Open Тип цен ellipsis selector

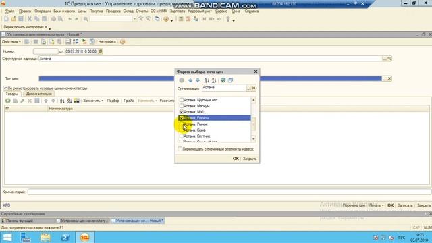pyautogui.click(x=384, y=79)
